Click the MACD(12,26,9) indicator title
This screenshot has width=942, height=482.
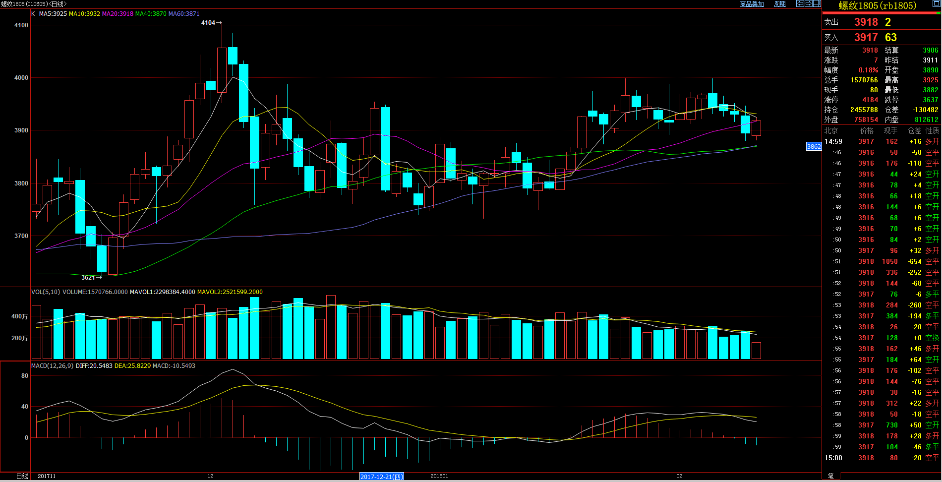pos(52,366)
